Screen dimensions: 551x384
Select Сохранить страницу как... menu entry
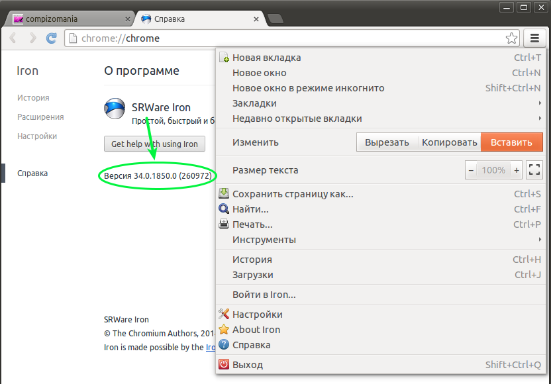click(381, 194)
